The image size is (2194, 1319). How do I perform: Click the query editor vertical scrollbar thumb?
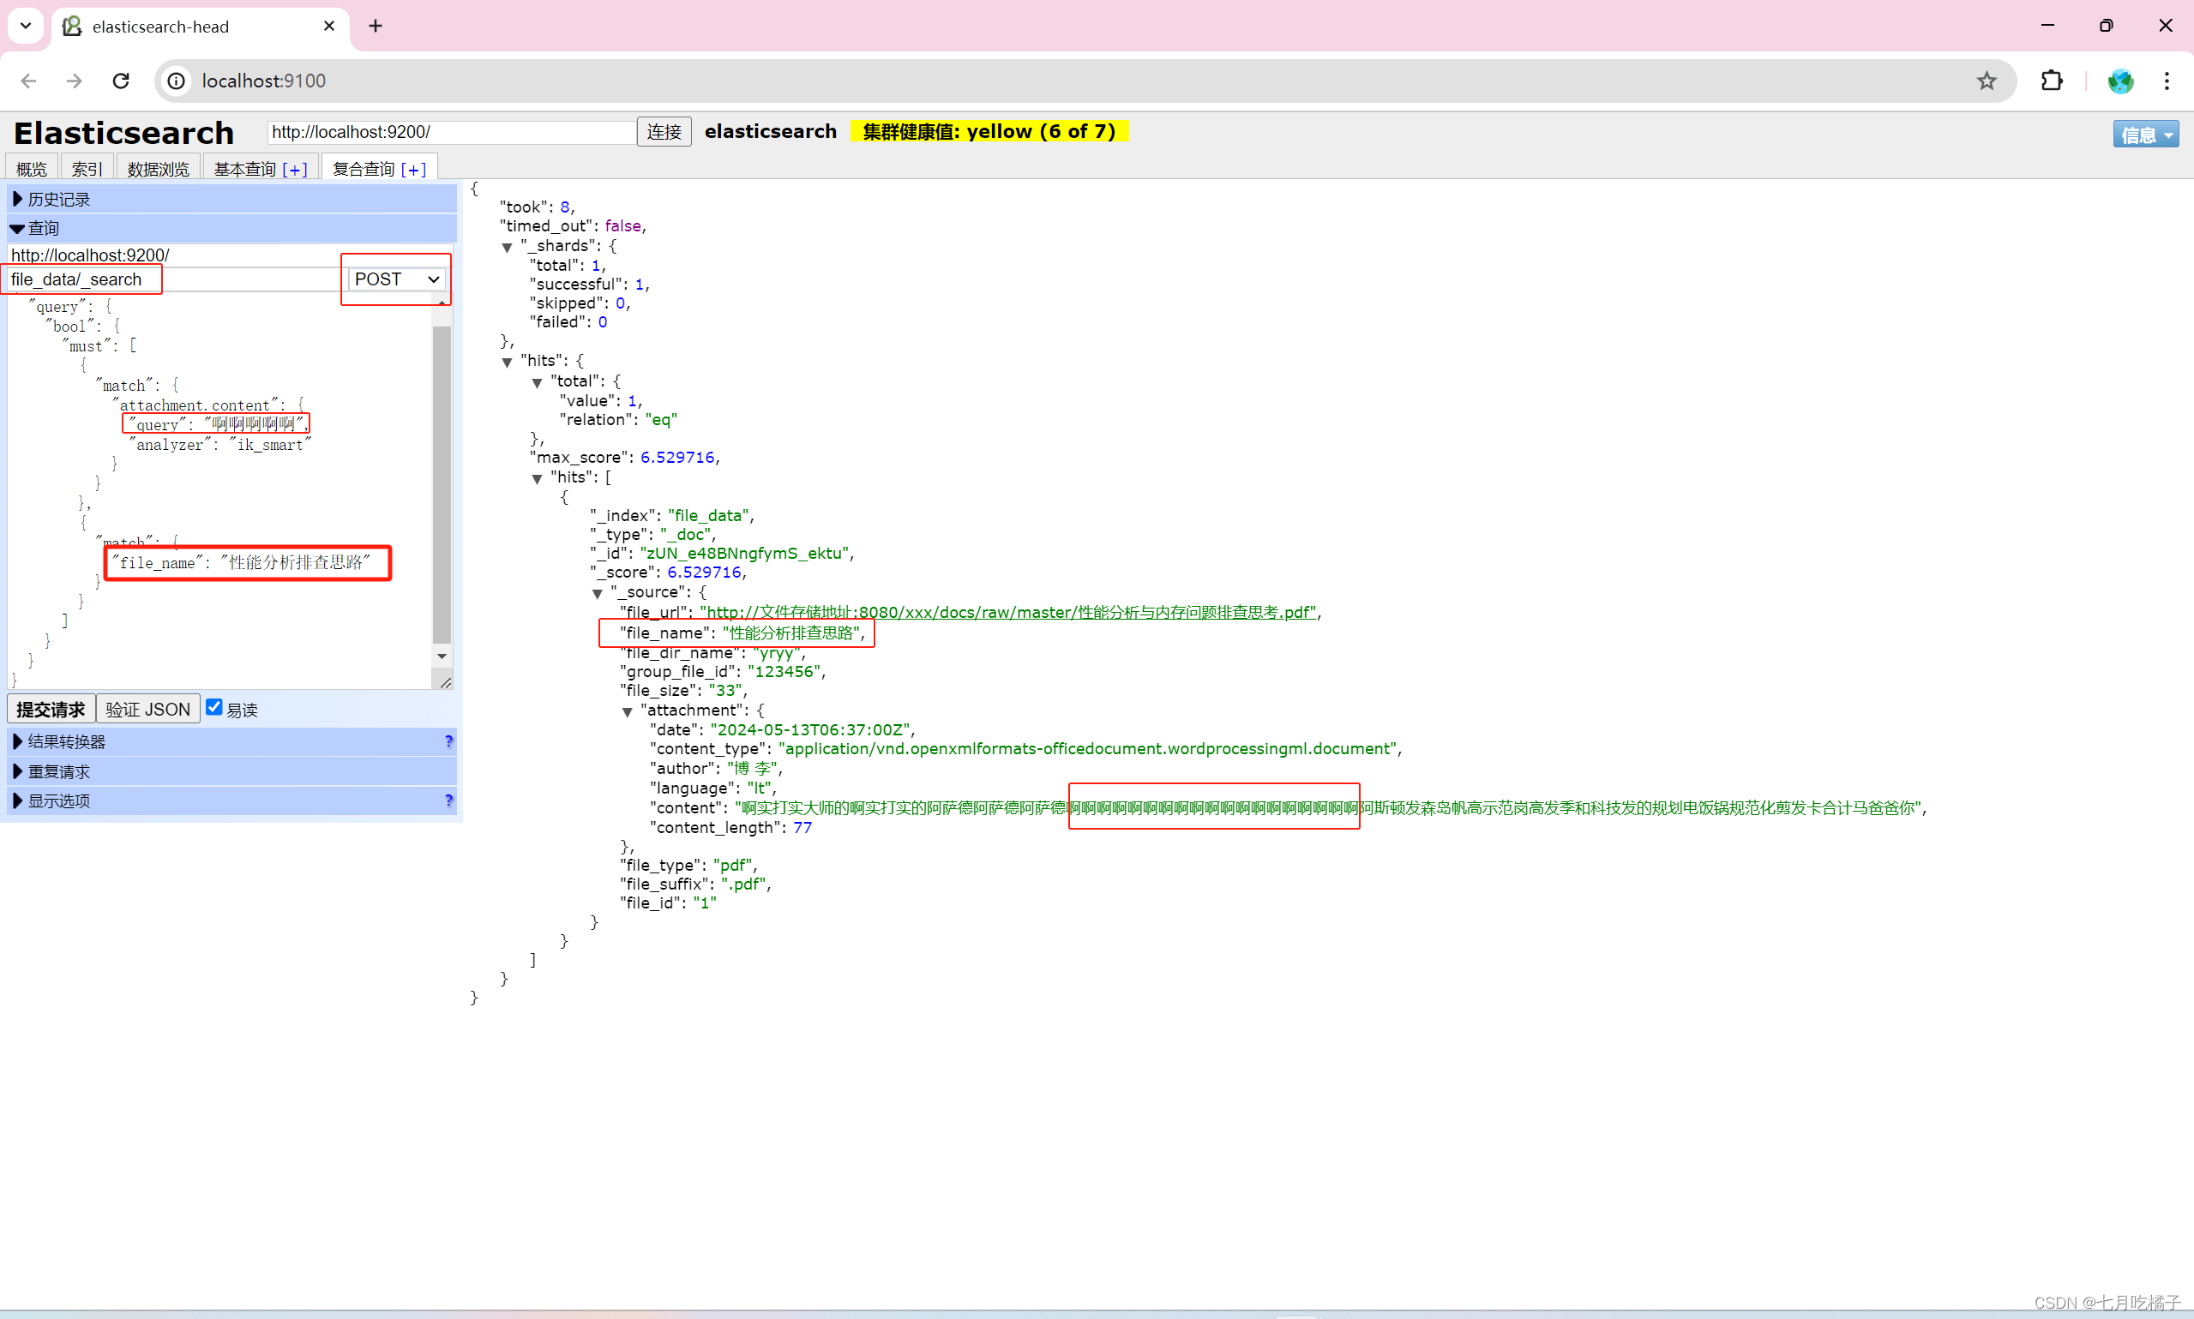442,484
